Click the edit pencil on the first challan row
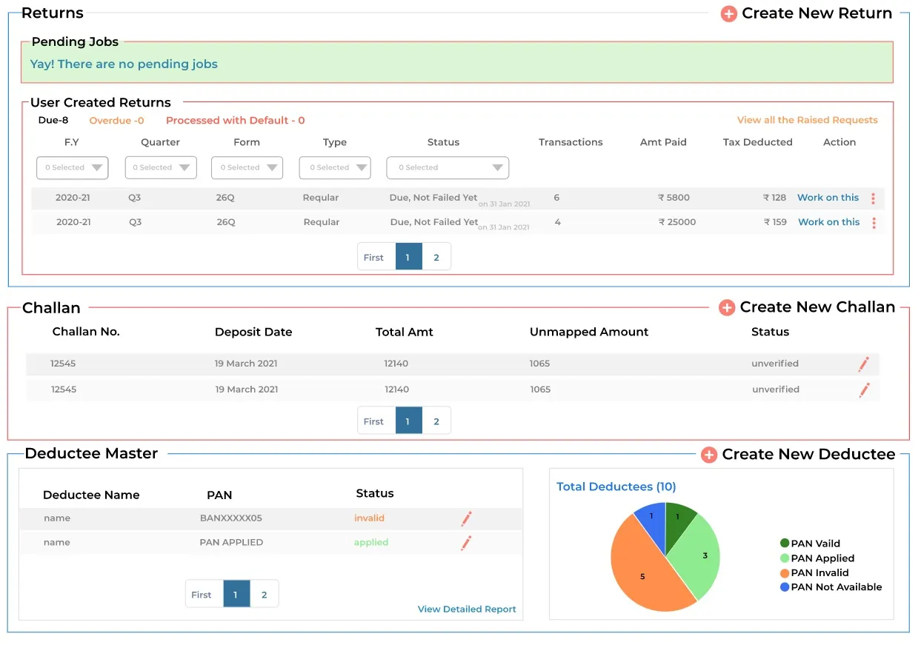921x645 pixels. coord(863,364)
